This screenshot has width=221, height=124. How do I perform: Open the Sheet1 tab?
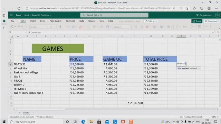pos(26,113)
